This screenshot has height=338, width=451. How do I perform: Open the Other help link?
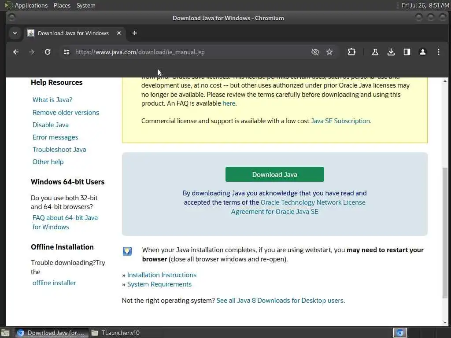click(x=48, y=162)
